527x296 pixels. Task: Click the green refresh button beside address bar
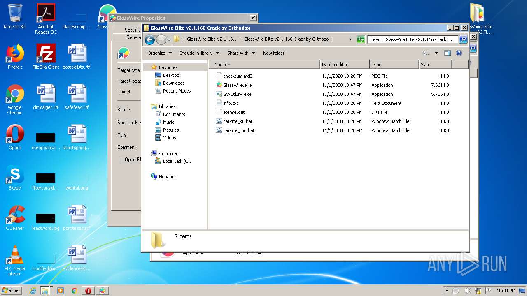pyautogui.click(x=361, y=39)
